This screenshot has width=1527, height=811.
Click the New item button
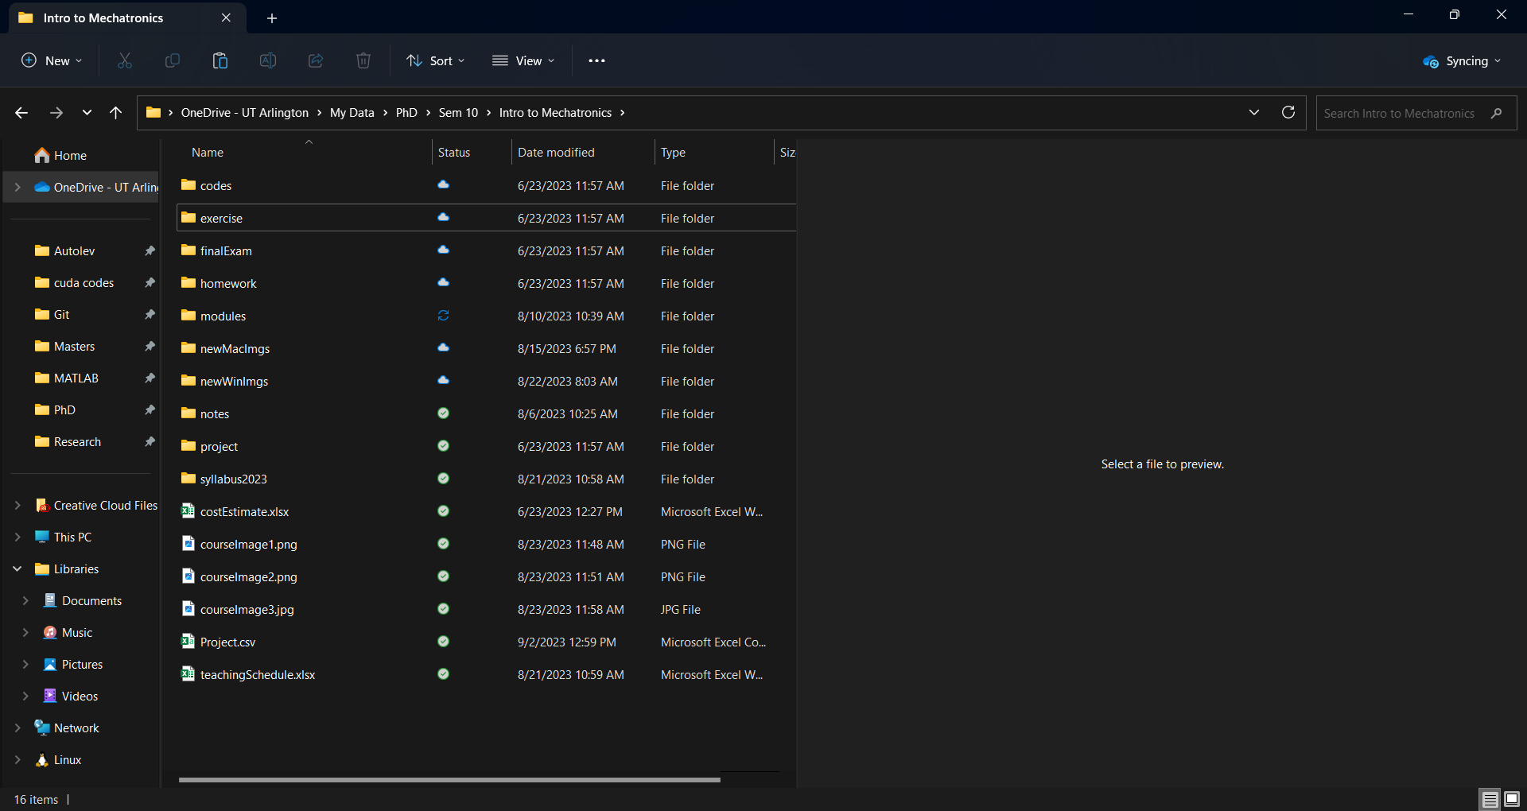tap(52, 61)
